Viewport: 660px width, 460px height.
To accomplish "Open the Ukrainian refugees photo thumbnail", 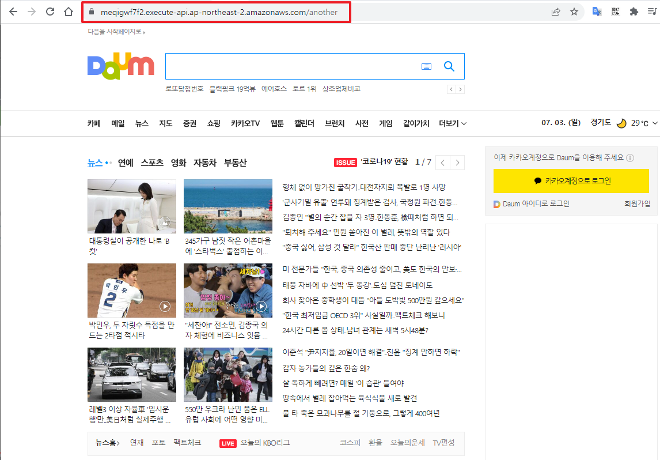I will coord(227,375).
